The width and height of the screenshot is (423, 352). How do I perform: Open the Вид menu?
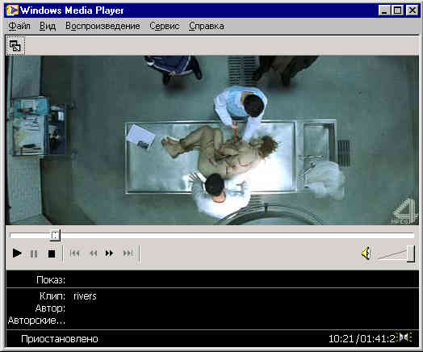(48, 26)
